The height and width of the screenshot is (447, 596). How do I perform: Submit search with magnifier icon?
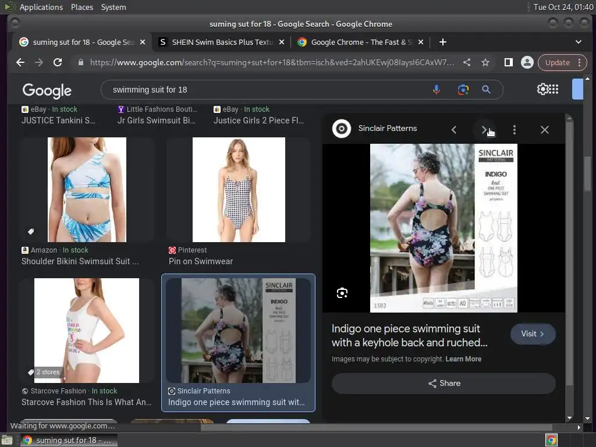pyautogui.click(x=486, y=90)
